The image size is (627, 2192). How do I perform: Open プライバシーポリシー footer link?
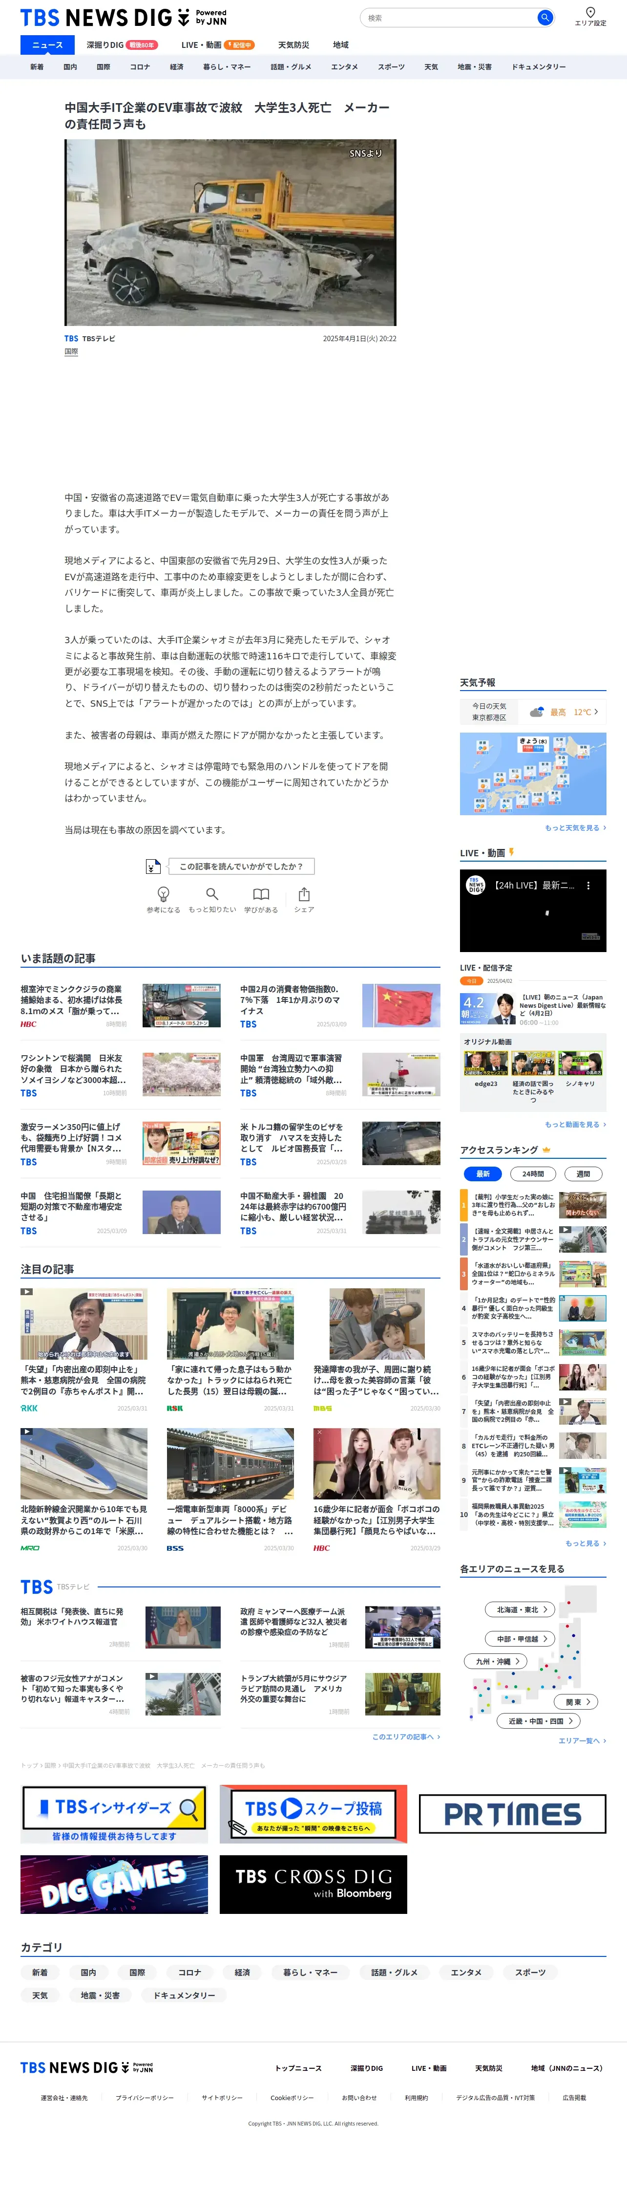coord(145,2098)
